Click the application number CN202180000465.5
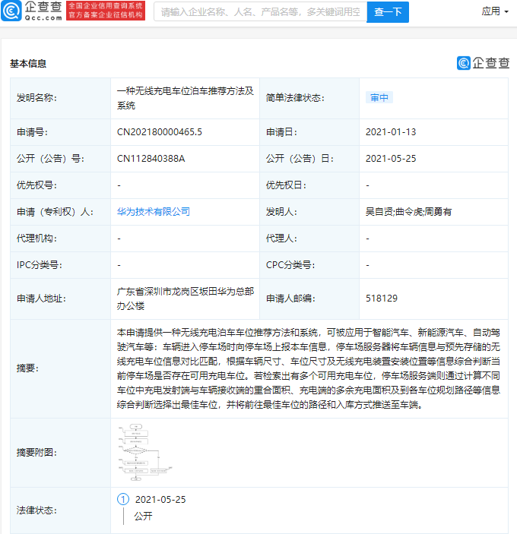517x534 pixels. pos(160,132)
